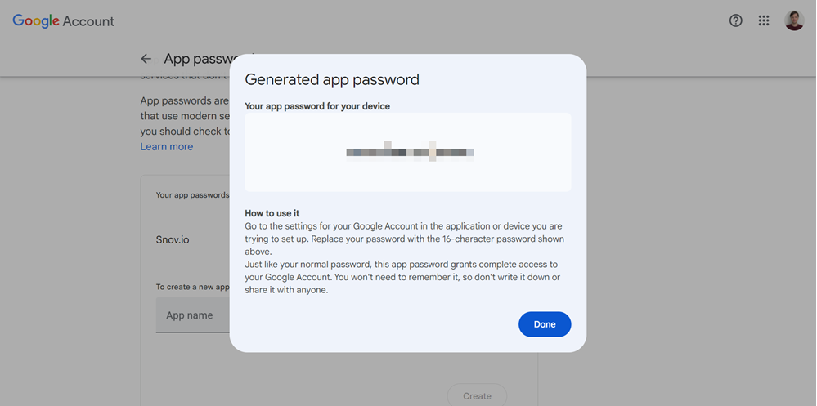817x406 pixels.
Task: Click the Google logo in header
Action: [36, 20]
